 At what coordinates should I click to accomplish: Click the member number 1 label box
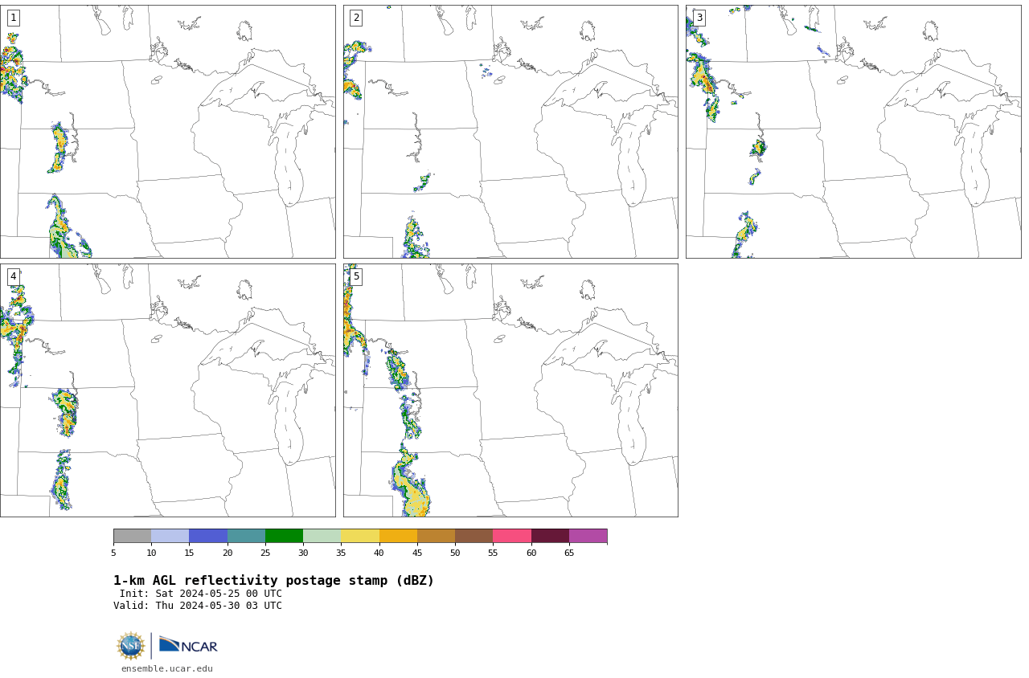click(x=13, y=18)
